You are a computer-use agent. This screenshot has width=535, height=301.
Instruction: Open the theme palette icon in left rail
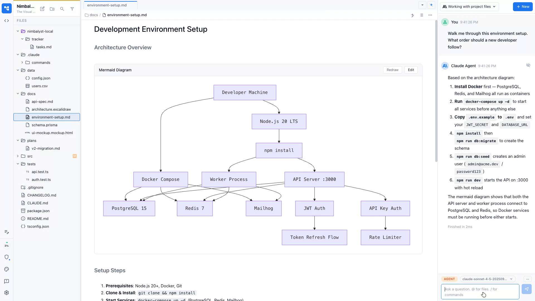click(7, 269)
